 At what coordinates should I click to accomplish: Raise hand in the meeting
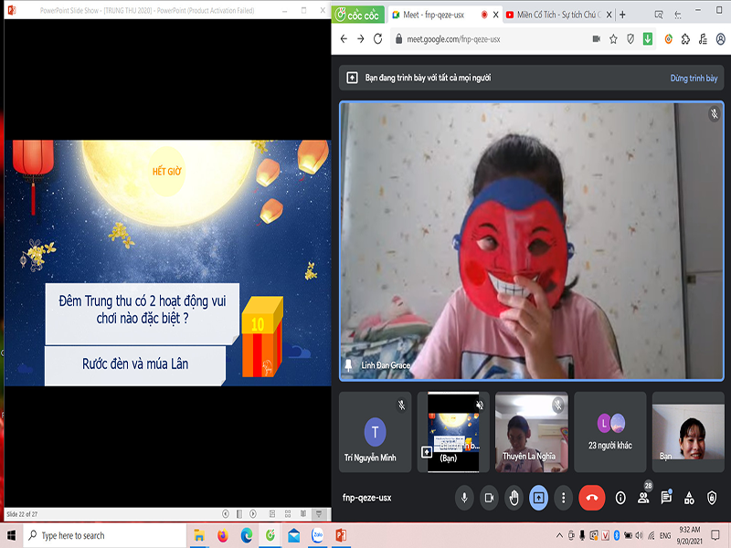point(514,497)
